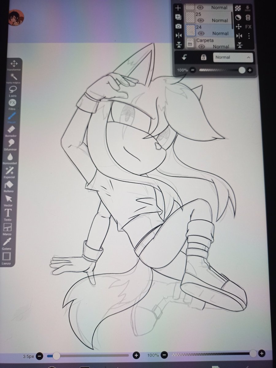This screenshot has height=368, width=276.
Task: Increase brush size with the plus beside its slider
Action: coord(136,355)
